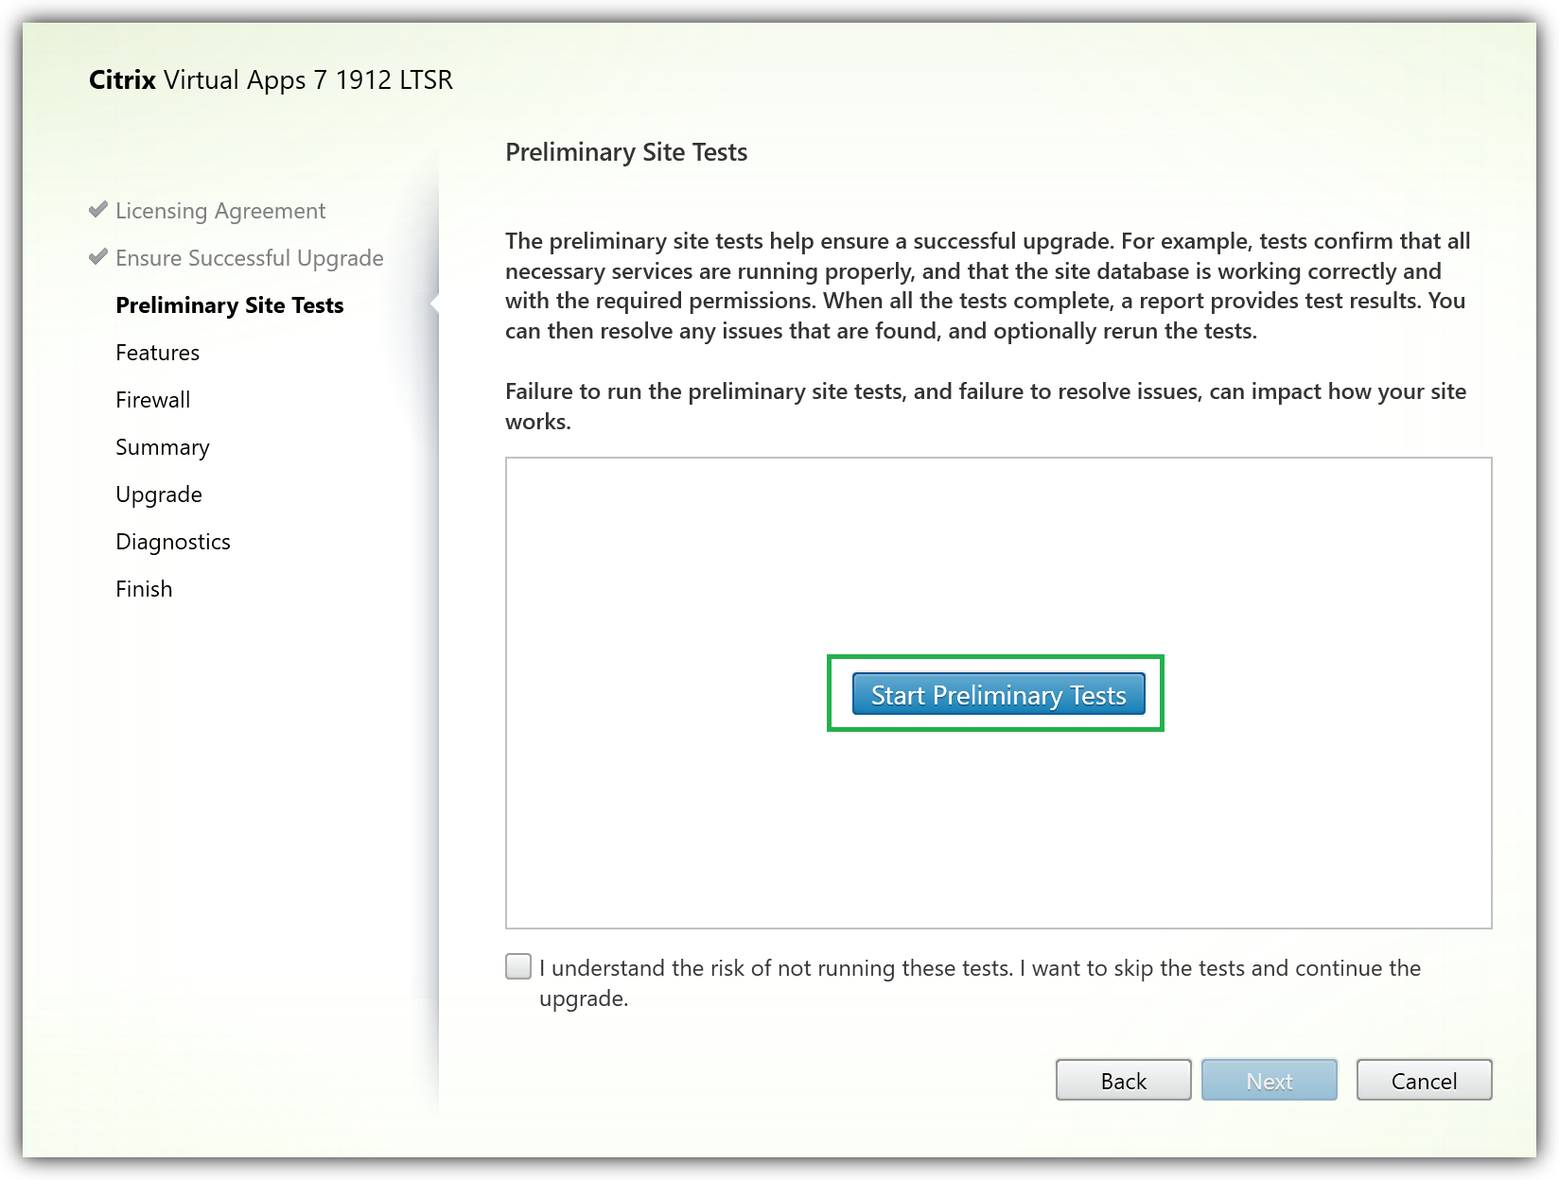Click the checkmark icon beside Ensure Successful Upgrade
Viewport: 1559px width, 1180px height.
click(x=97, y=257)
